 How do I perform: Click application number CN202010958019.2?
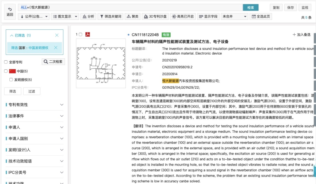177,67
